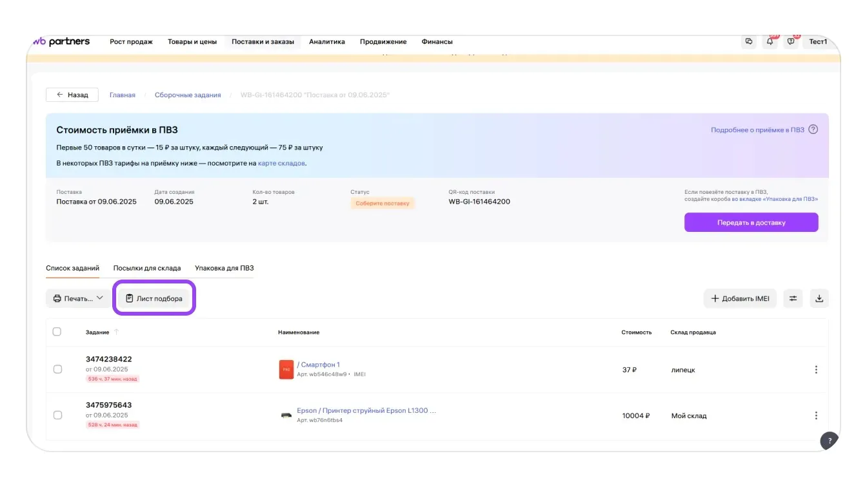Check the box for task 3474238422

tap(57, 369)
